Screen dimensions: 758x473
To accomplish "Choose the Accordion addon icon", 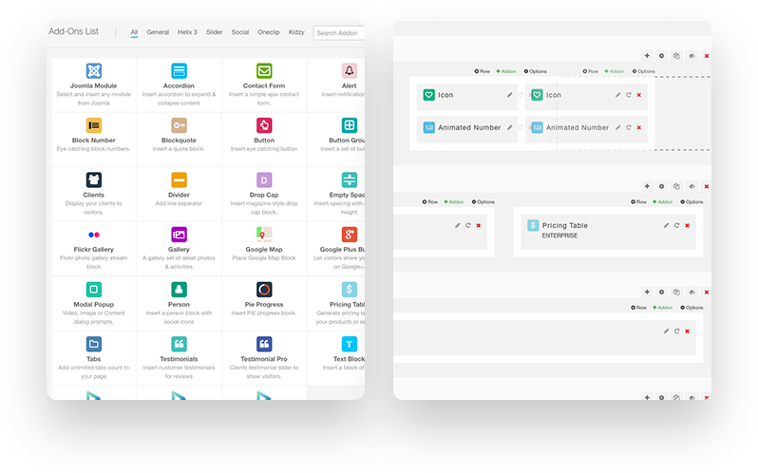I will click(x=179, y=70).
